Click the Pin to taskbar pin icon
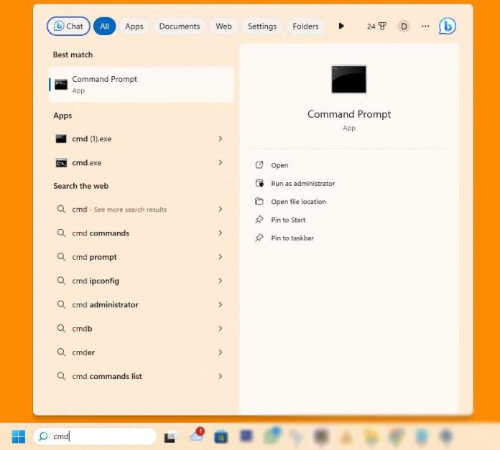The image size is (500, 450). click(259, 238)
